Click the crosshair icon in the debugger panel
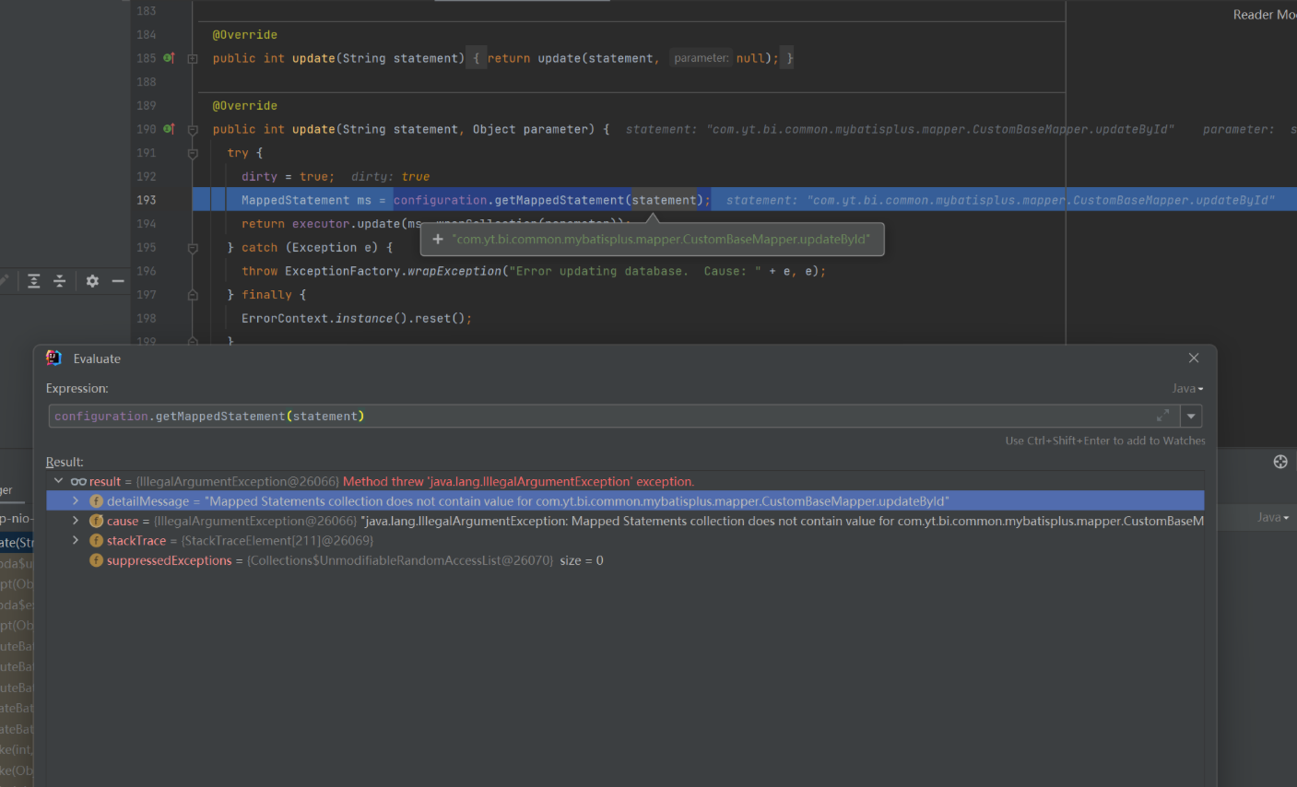This screenshot has width=1297, height=787. 1279,462
